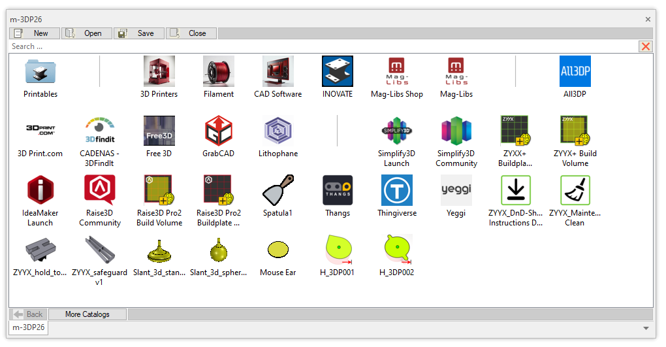Choose the Lithophane icon
Screen dimensions: 666x347
tap(277, 131)
